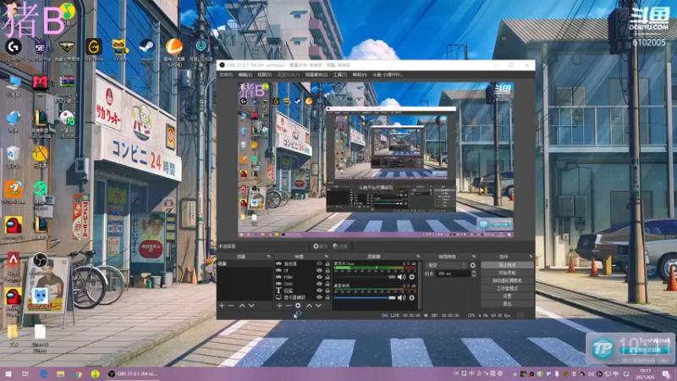Image resolution: width=677 pixels, height=381 pixels.
Task: Pop out the Scenes dock panel
Action: click(268, 257)
